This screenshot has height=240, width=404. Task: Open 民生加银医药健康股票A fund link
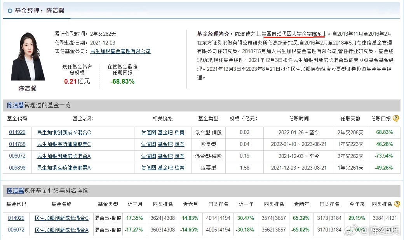click(x=64, y=168)
